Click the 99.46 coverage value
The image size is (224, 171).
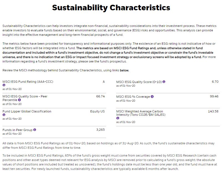tap(214, 96)
